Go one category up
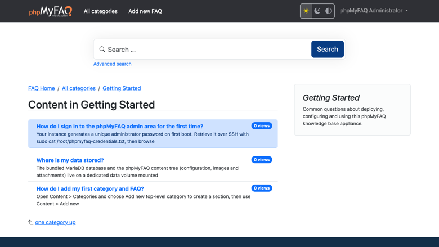Screen dimensions: 439x247 pyautogui.click(x=55, y=222)
